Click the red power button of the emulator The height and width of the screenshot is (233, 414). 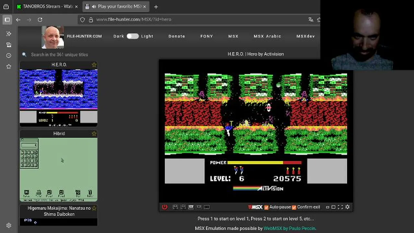[165, 207]
